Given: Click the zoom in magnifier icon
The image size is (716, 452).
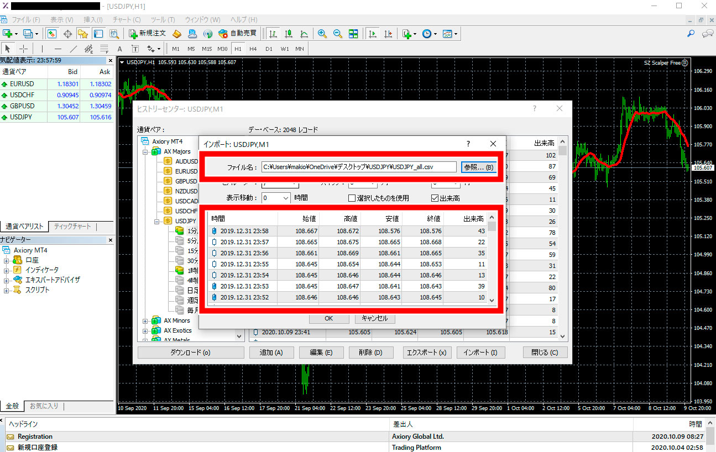Looking at the screenshot, I should 322,34.
